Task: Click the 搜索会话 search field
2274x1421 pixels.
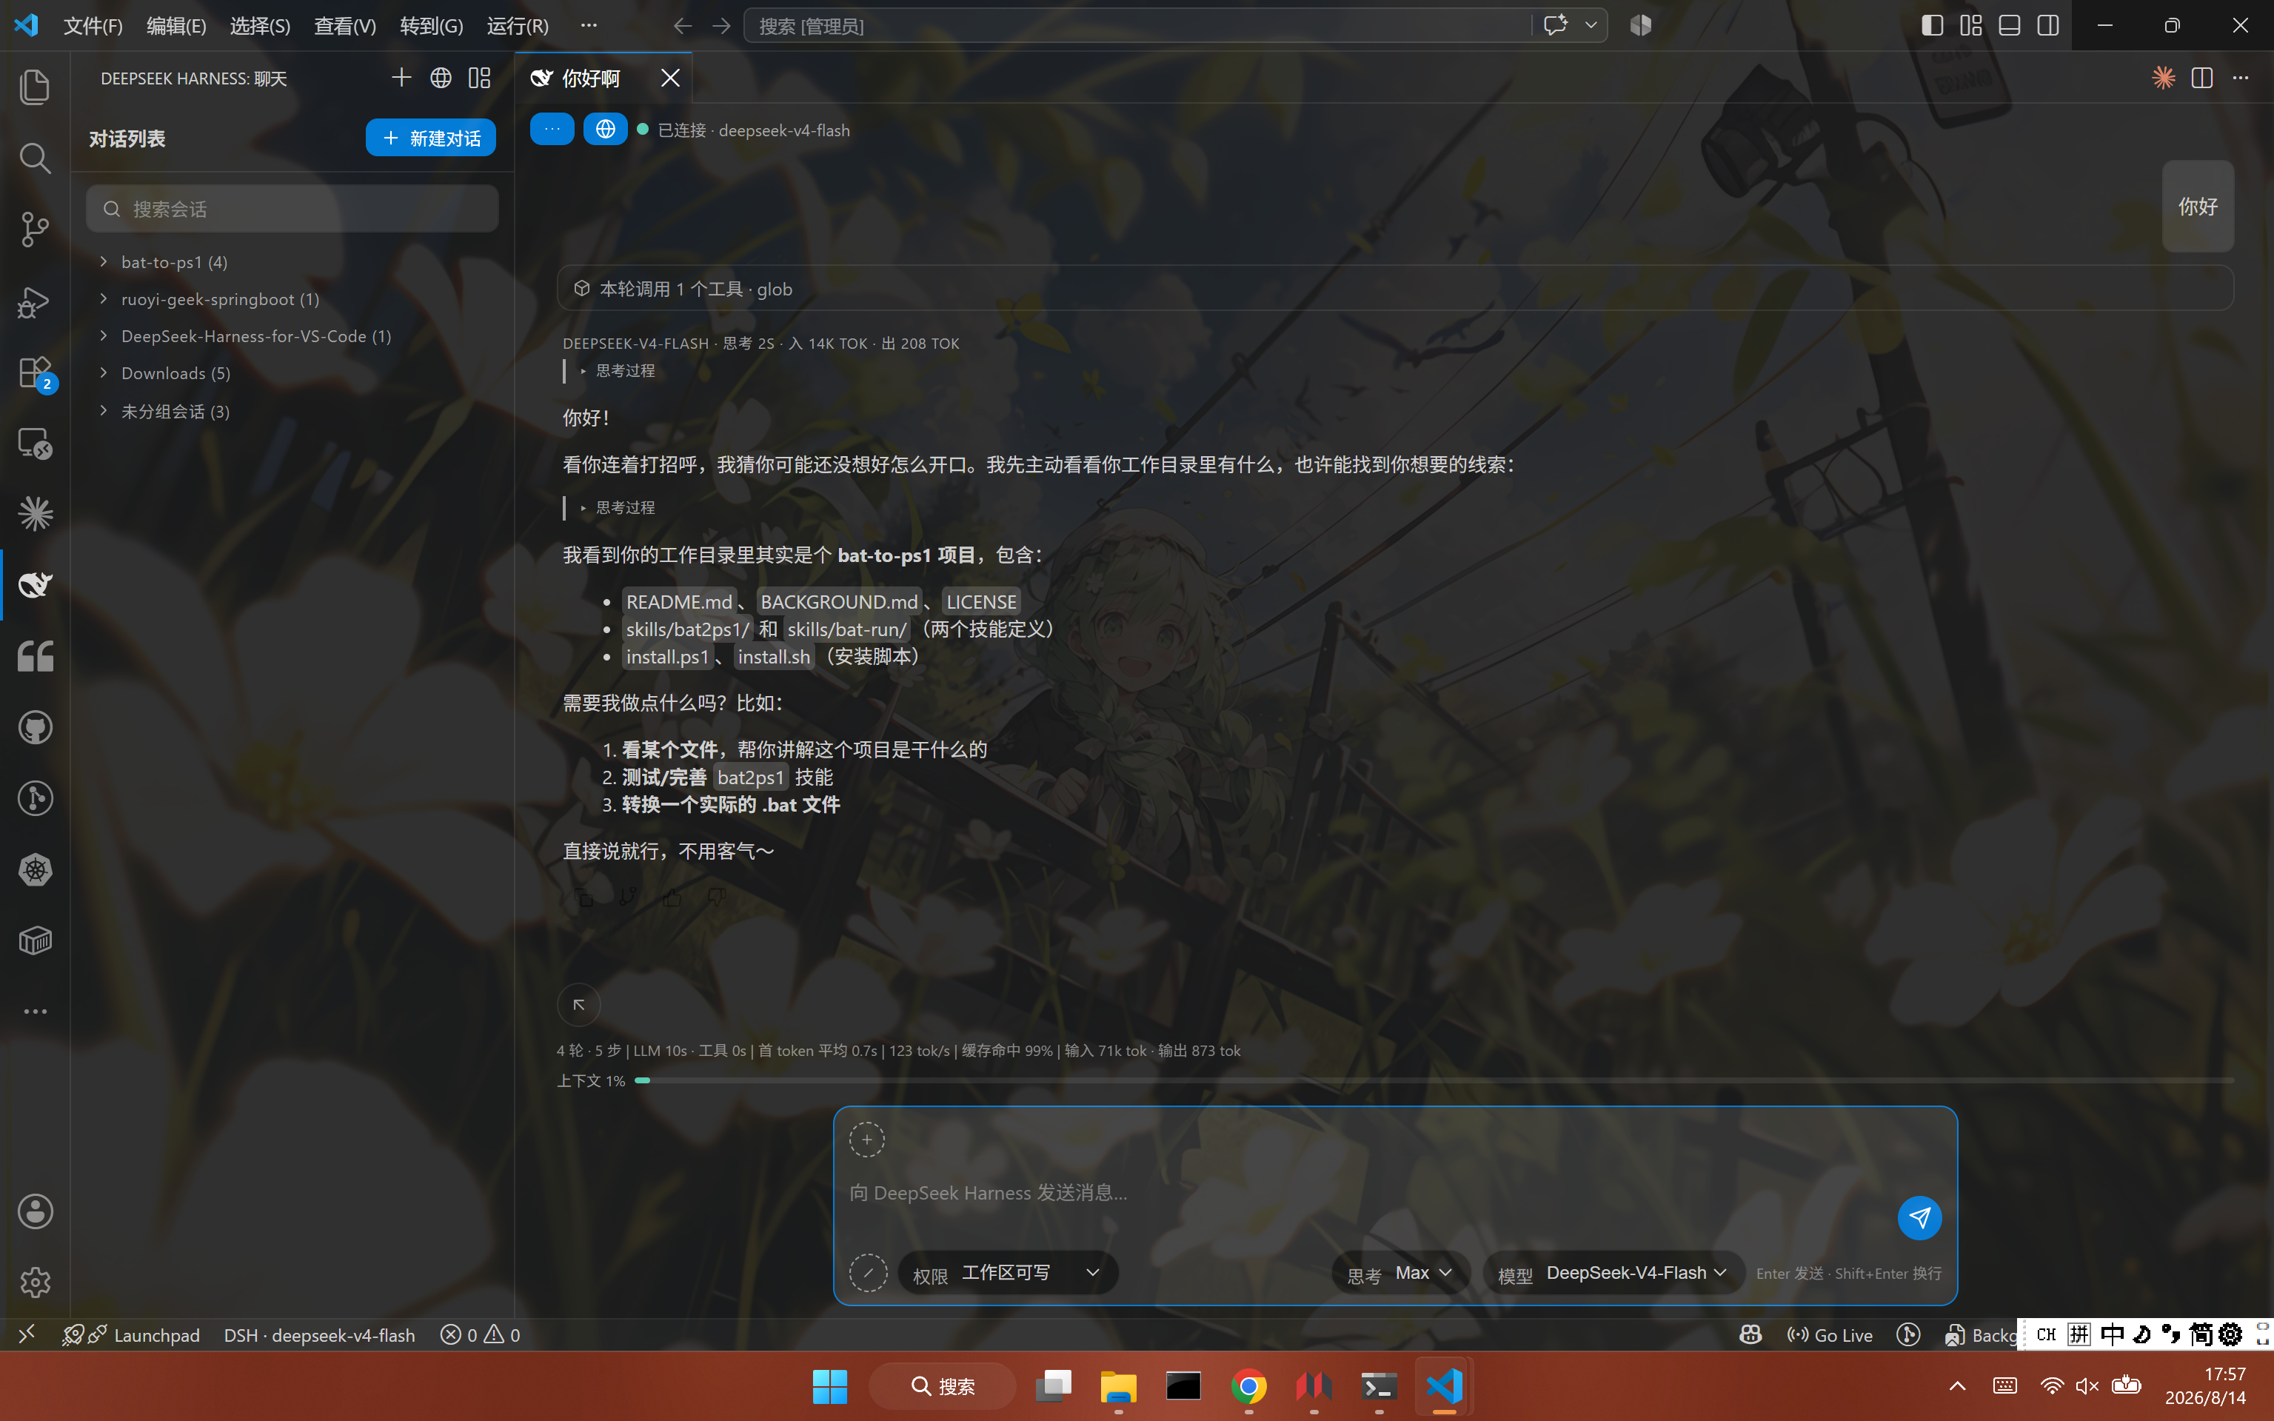Action: pos(291,209)
